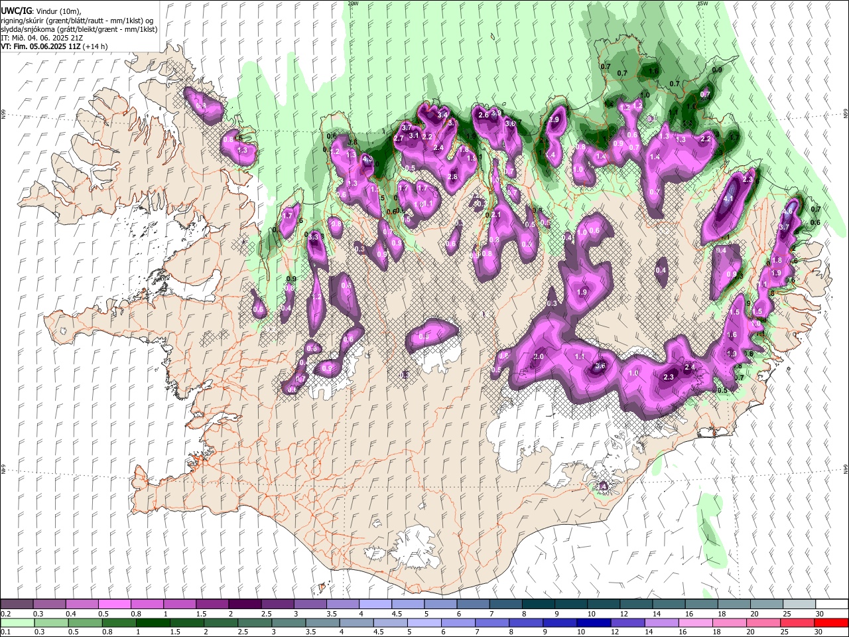Click the '4.3' snowfall value on the map
The image size is (849, 637).
tap(367, 160)
